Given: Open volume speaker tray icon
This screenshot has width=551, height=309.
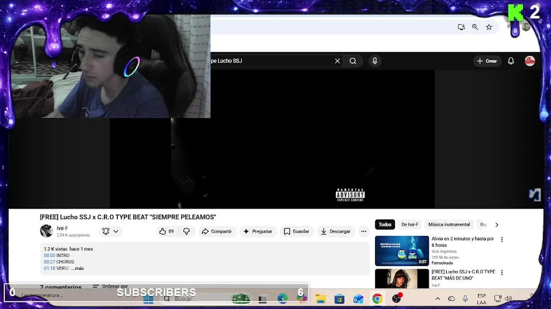Looking at the screenshot, I should [x=508, y=299].
